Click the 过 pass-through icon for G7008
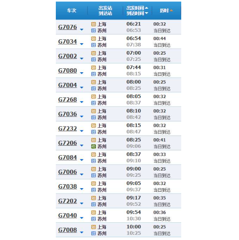239x240 pixels. 93,233
